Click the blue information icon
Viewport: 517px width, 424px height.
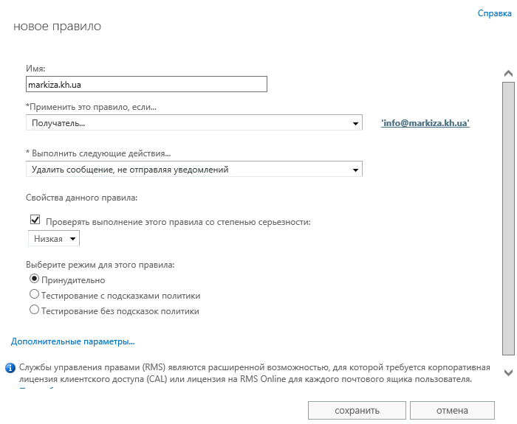pos(10,366)
